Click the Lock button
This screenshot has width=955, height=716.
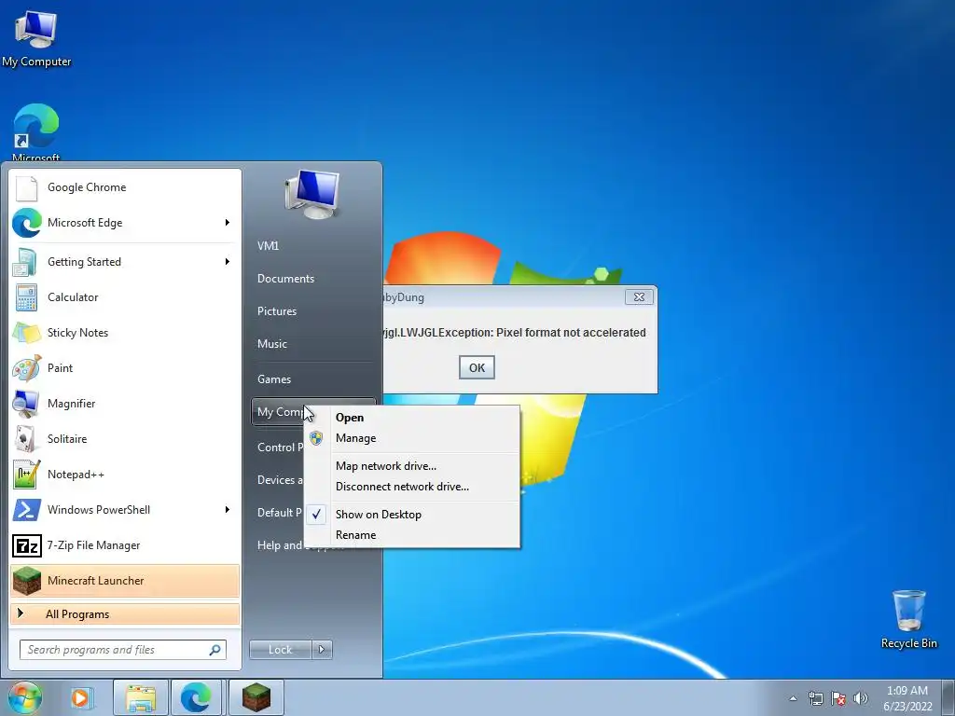pos(281,650)
